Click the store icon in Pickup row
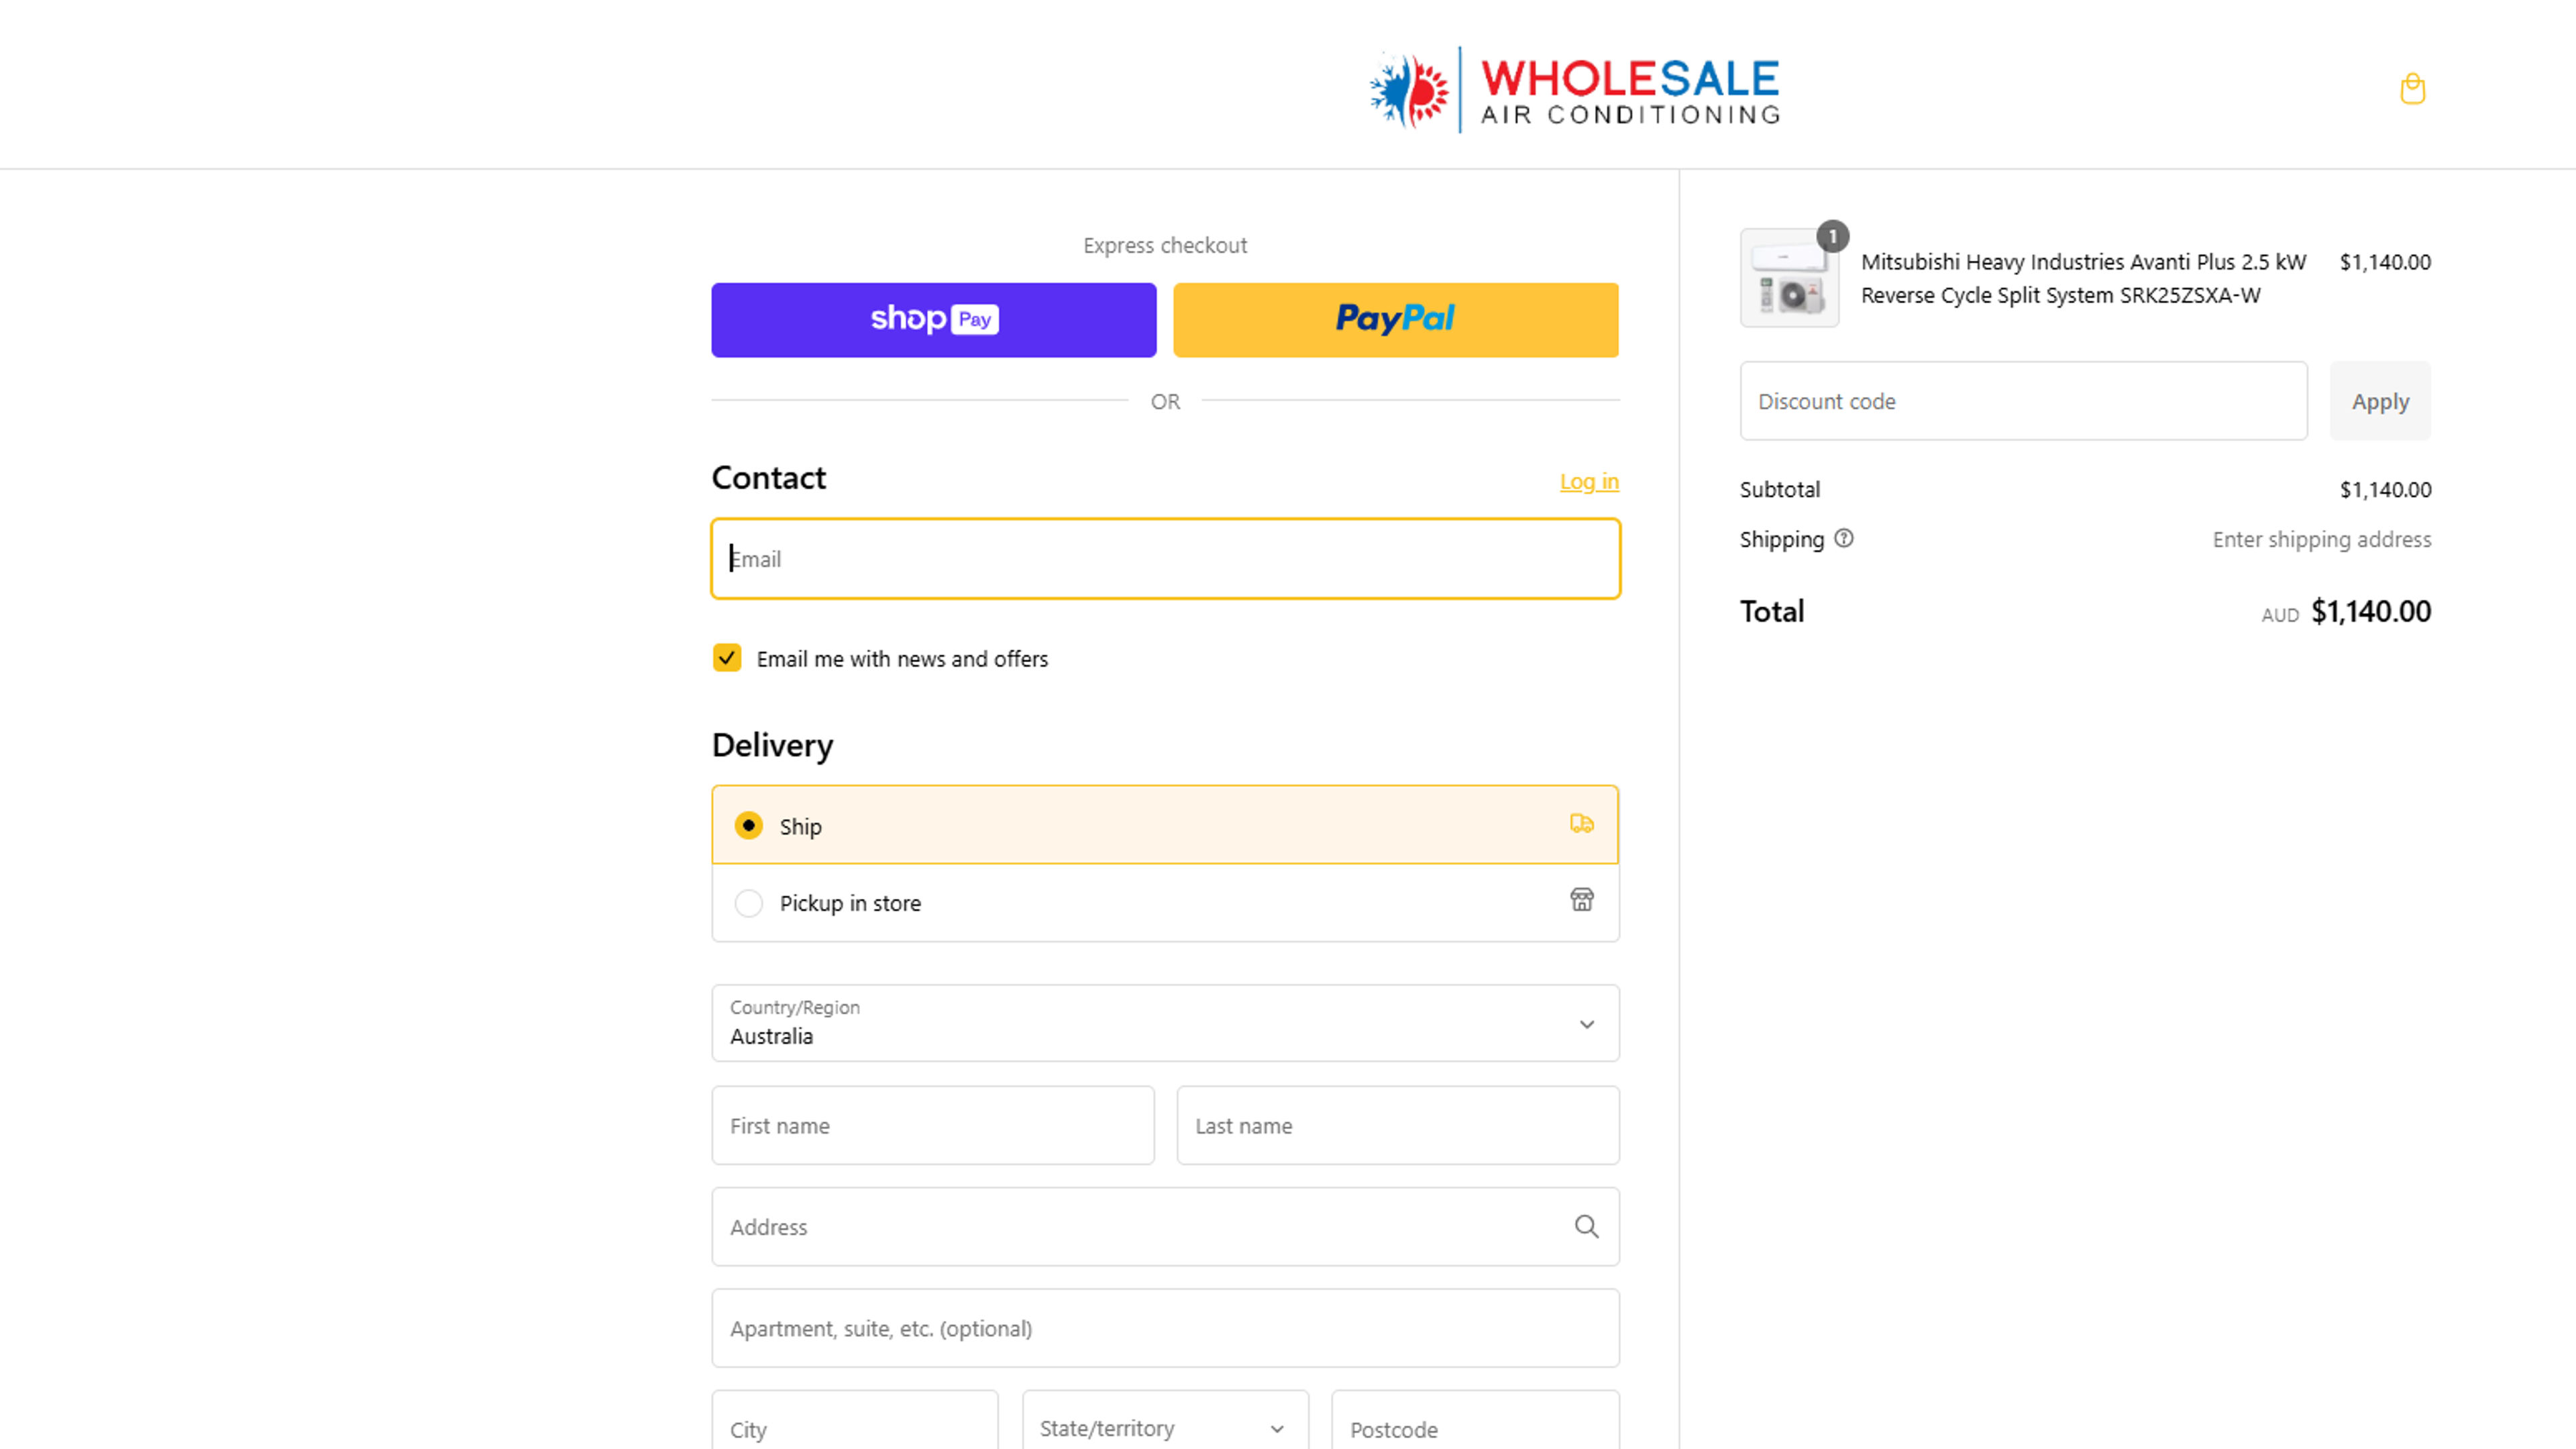Screen dimensions: 2576x1449 click(1581, 900)
